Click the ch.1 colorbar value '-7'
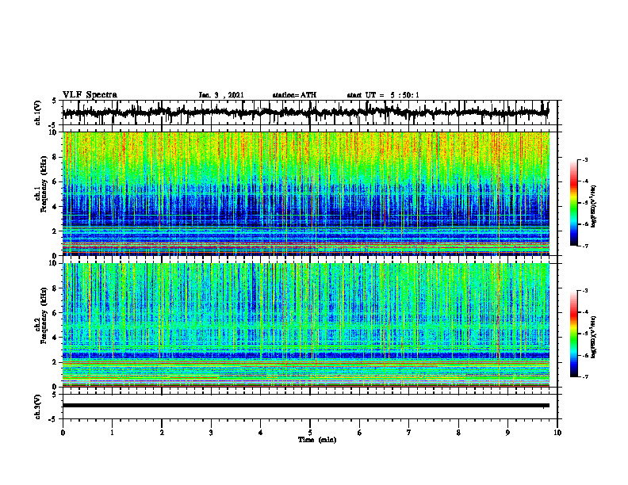628x485 pixels. [585, 246]
